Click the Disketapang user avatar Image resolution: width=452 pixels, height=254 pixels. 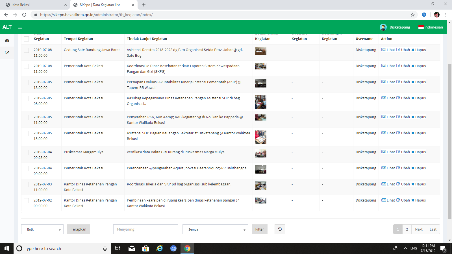383,27
